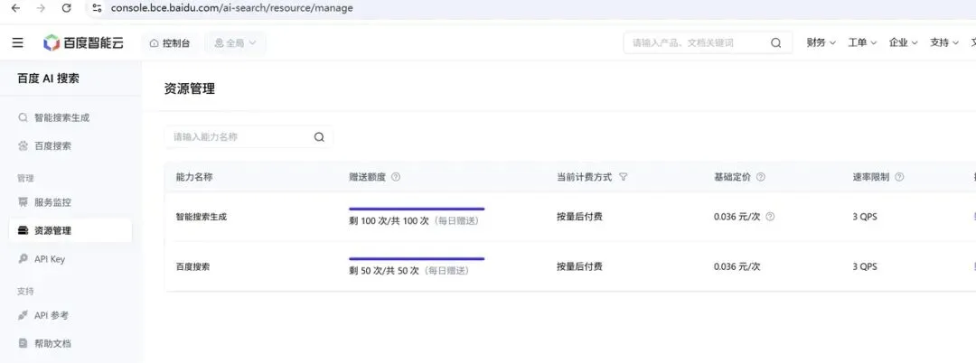
Task: Click the key icon beside API Key
Action: click(x=23, y=258)
